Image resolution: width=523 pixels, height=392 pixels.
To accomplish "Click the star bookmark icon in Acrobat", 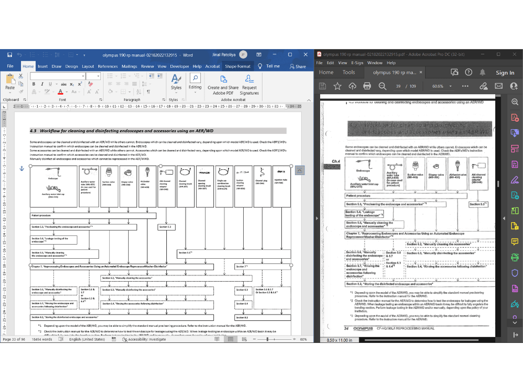I will (x=337, y=86).
